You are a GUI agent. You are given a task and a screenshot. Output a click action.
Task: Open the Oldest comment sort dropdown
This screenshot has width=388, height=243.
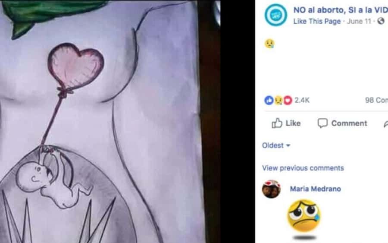(276, 145)
